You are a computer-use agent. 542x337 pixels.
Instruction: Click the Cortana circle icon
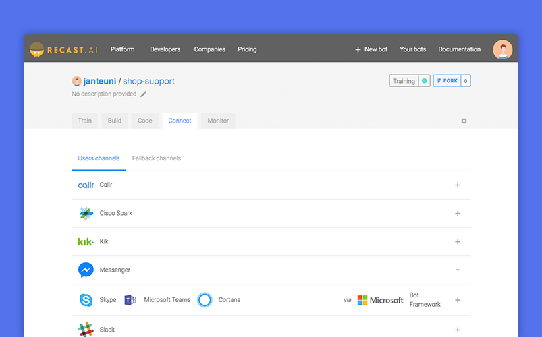[x=205, y=300]
